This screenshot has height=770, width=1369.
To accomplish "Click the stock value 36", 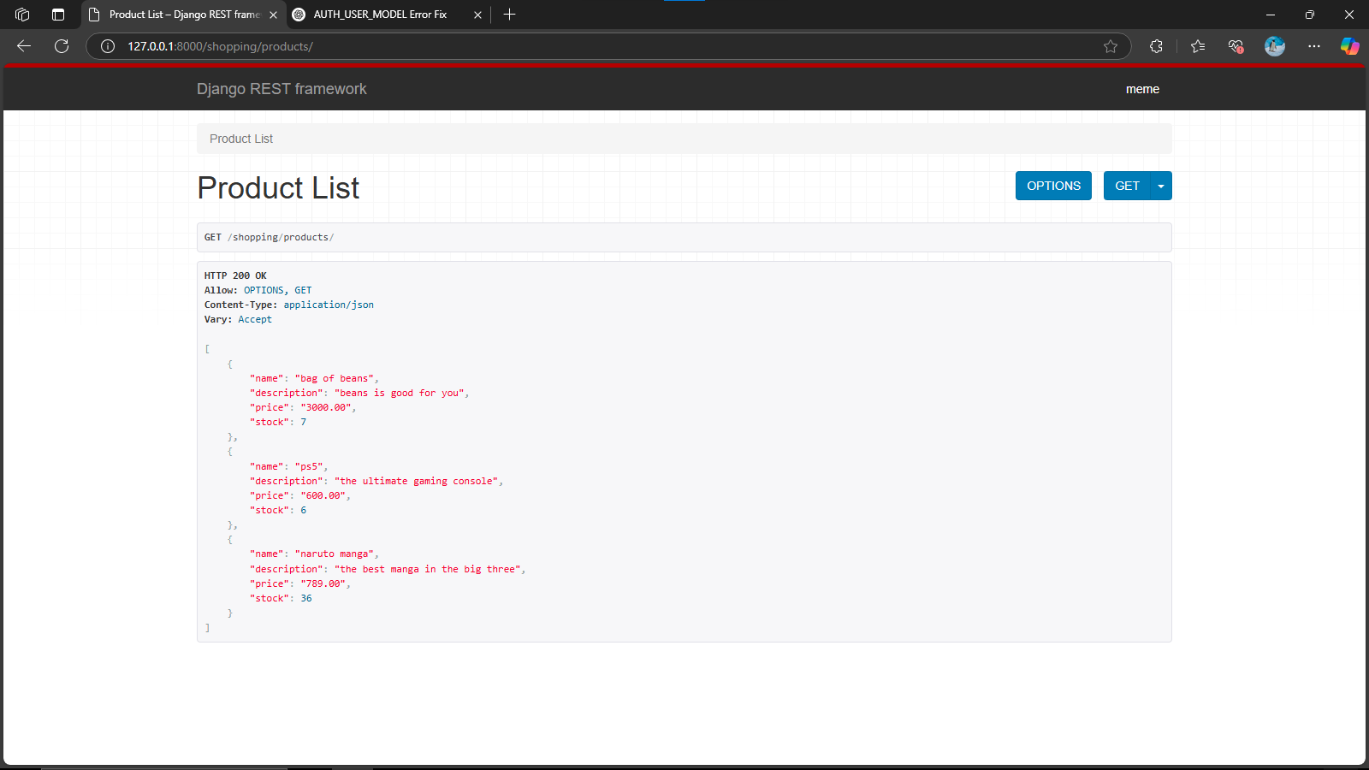I will [306, 598].
